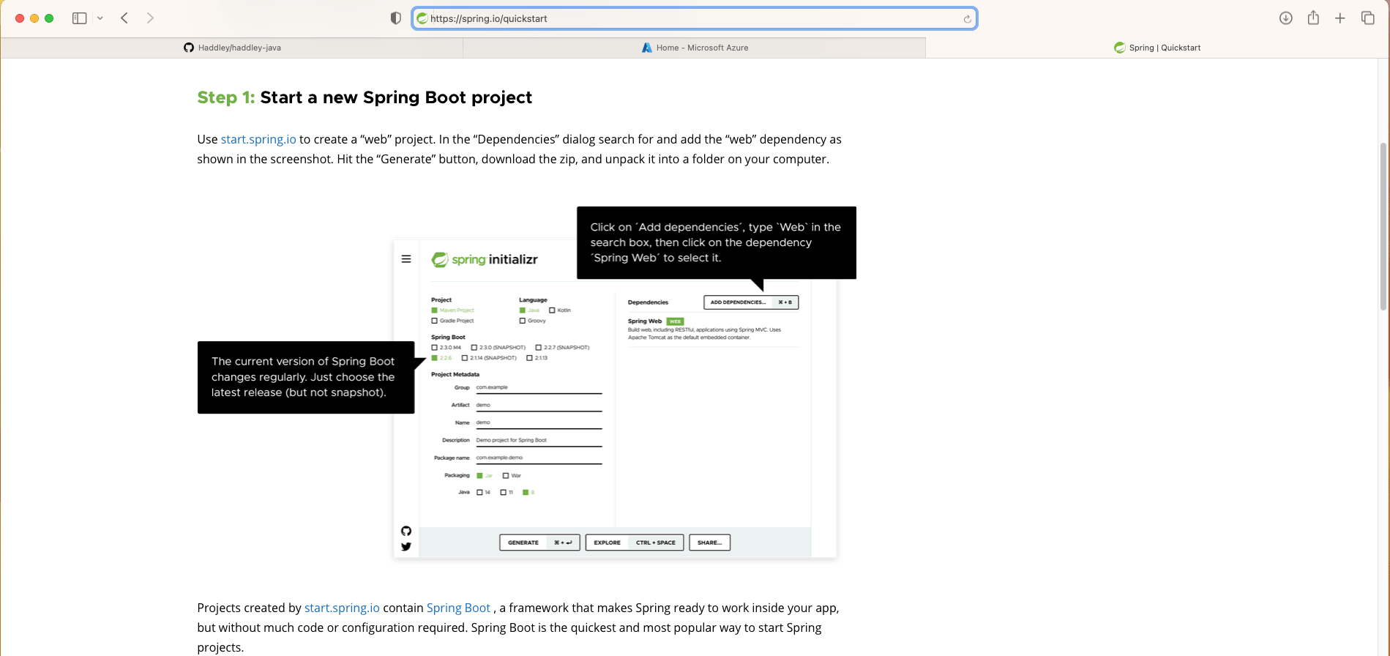Switch to the Home - Microsoft Azure tab
This screenshot has height=656, width=1390.
point(695,48)
